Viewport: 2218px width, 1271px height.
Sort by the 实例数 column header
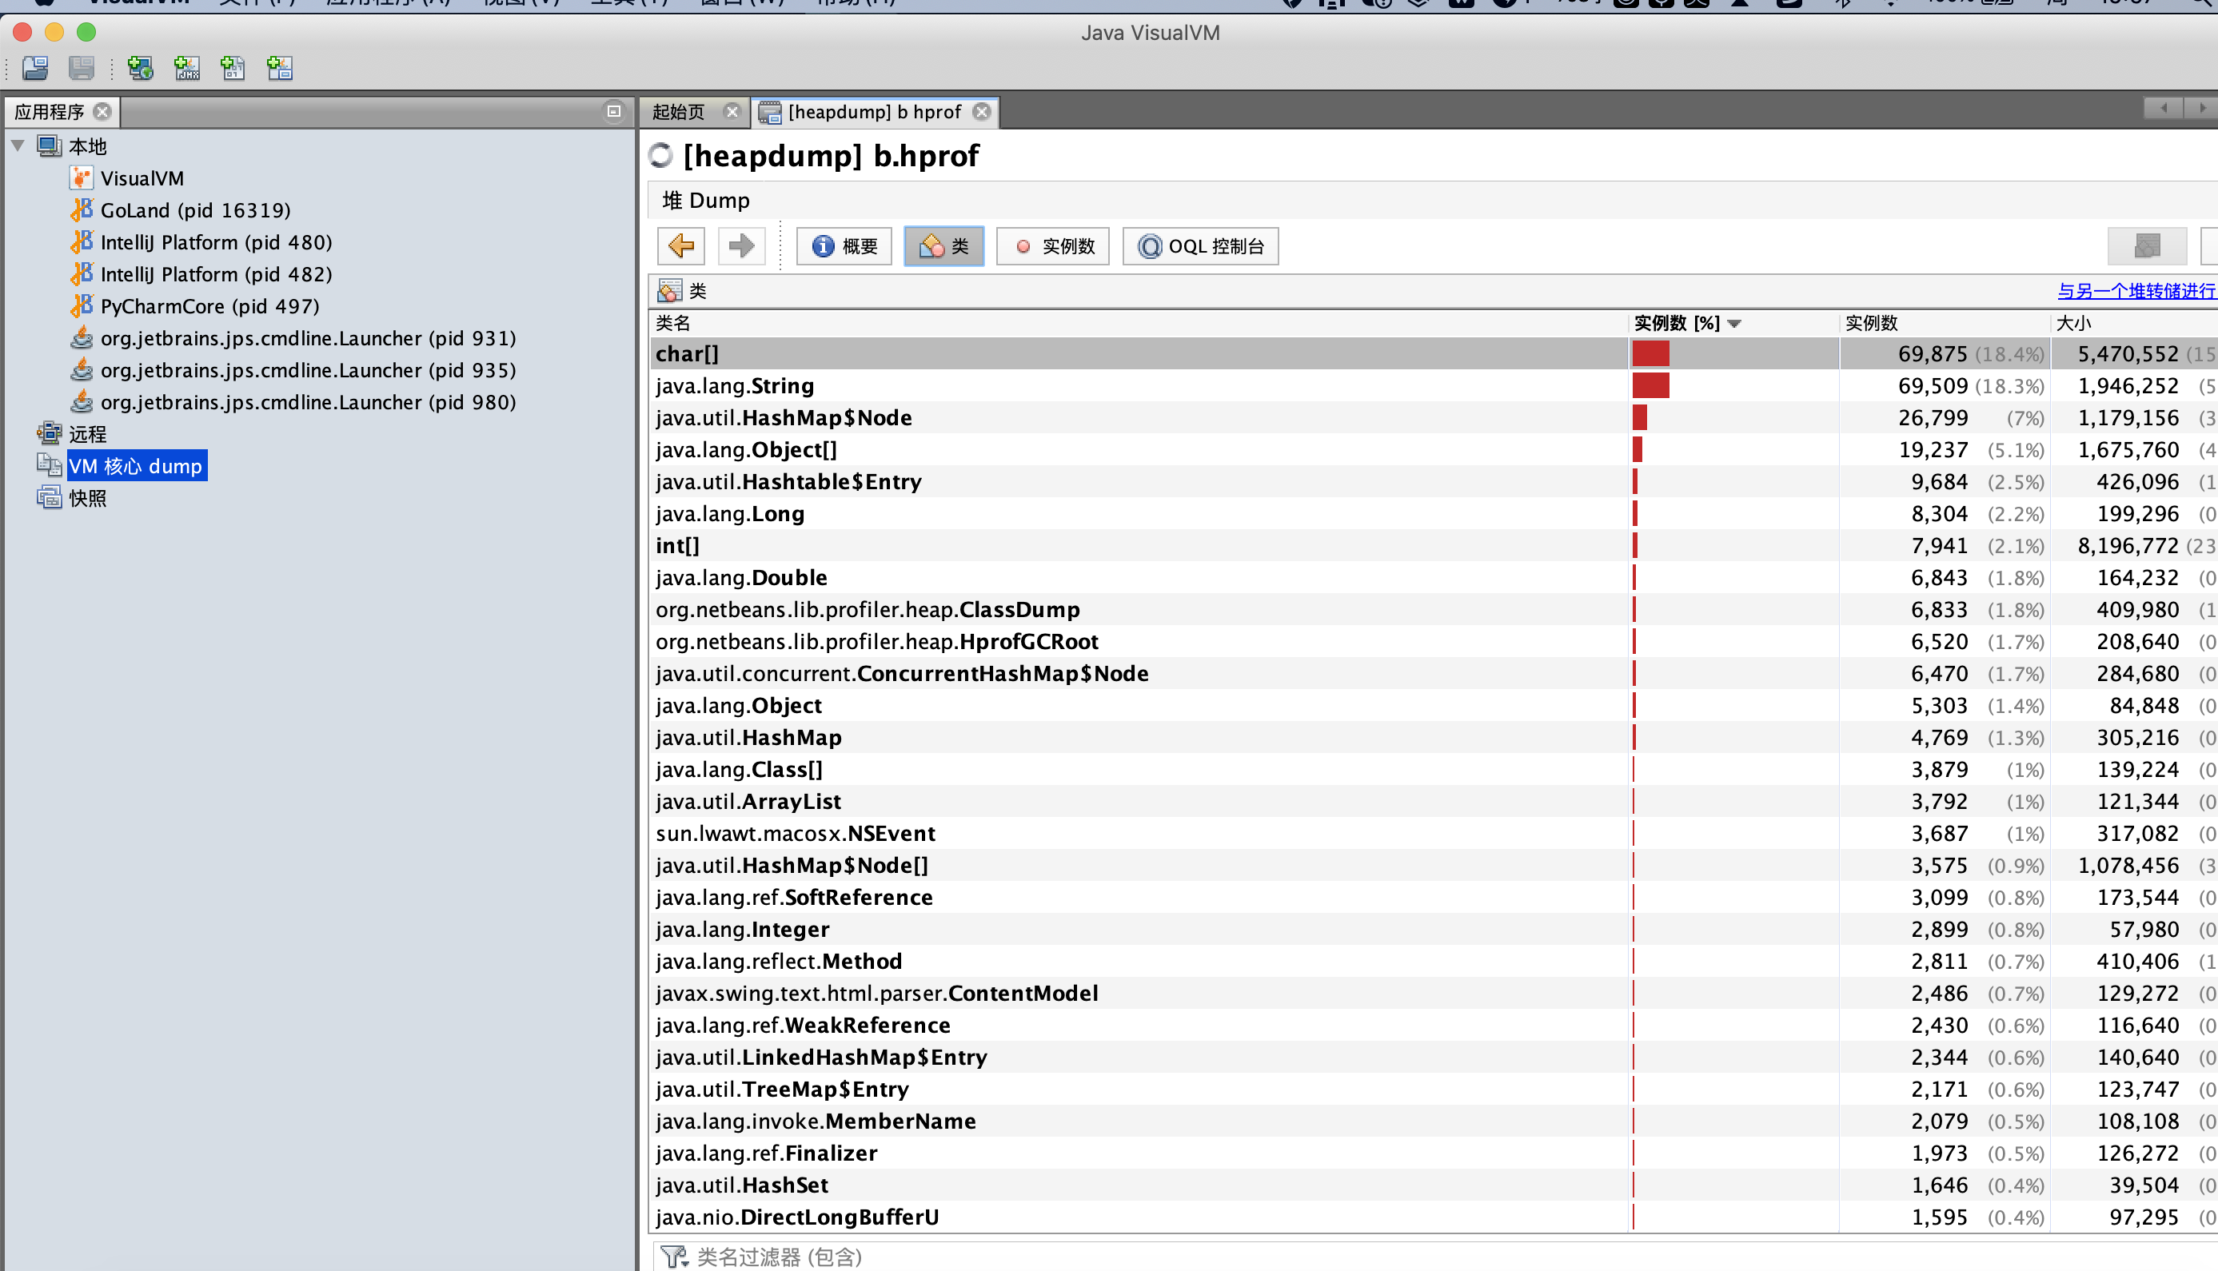click(1945, 323)
